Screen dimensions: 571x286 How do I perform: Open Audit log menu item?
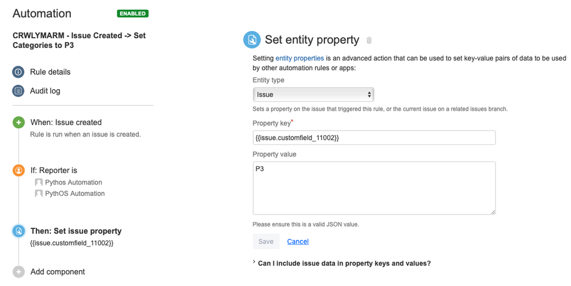click(45, 91)
